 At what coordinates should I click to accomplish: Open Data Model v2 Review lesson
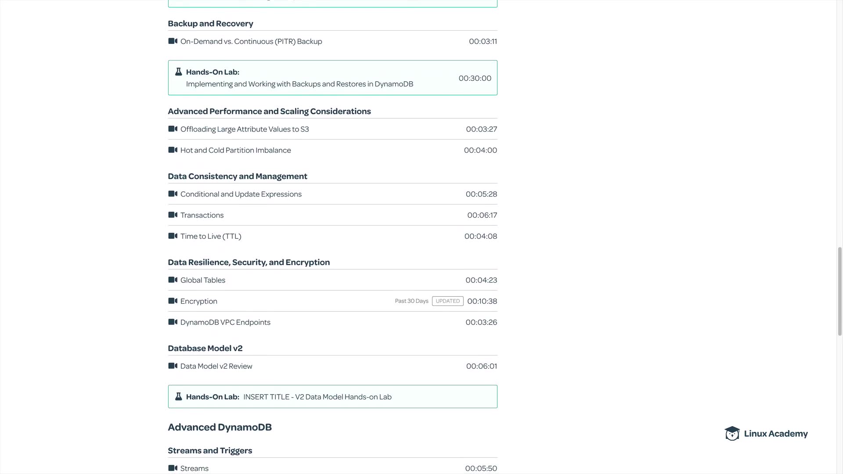(216, 366)
